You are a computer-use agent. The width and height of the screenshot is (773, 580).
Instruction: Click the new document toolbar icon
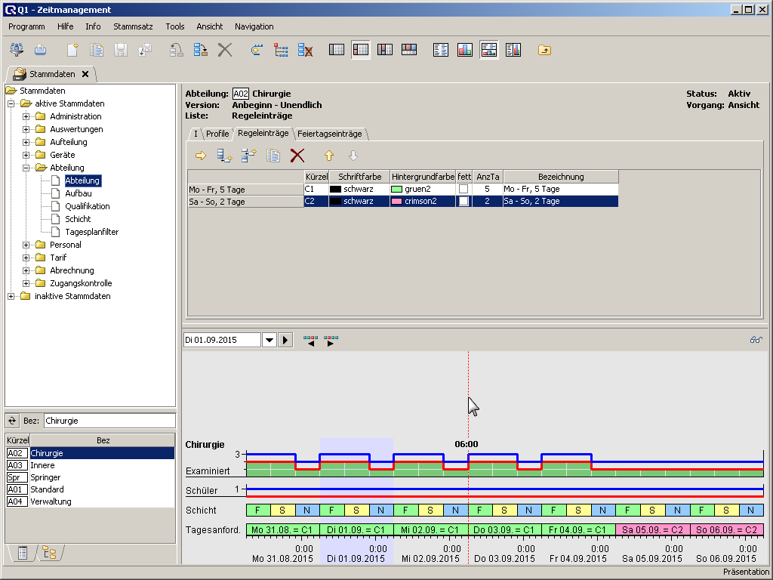pos(72,50)
